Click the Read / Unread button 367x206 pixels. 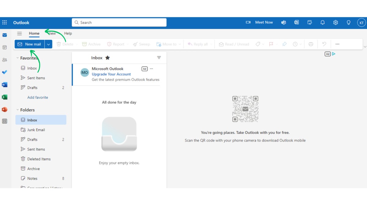[234, 44]
